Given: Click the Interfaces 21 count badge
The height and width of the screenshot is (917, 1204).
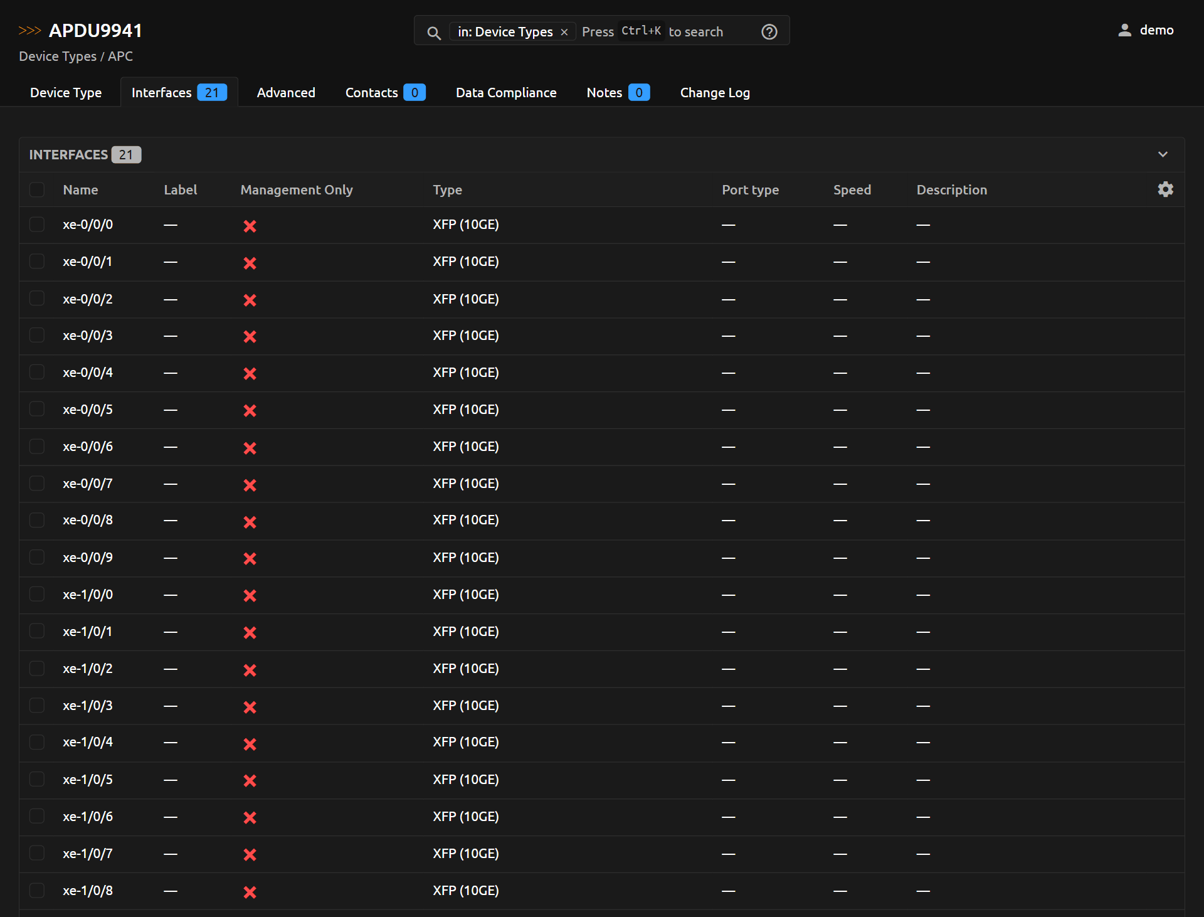Looking at the screenshot, I should click(x=211, y=93).
